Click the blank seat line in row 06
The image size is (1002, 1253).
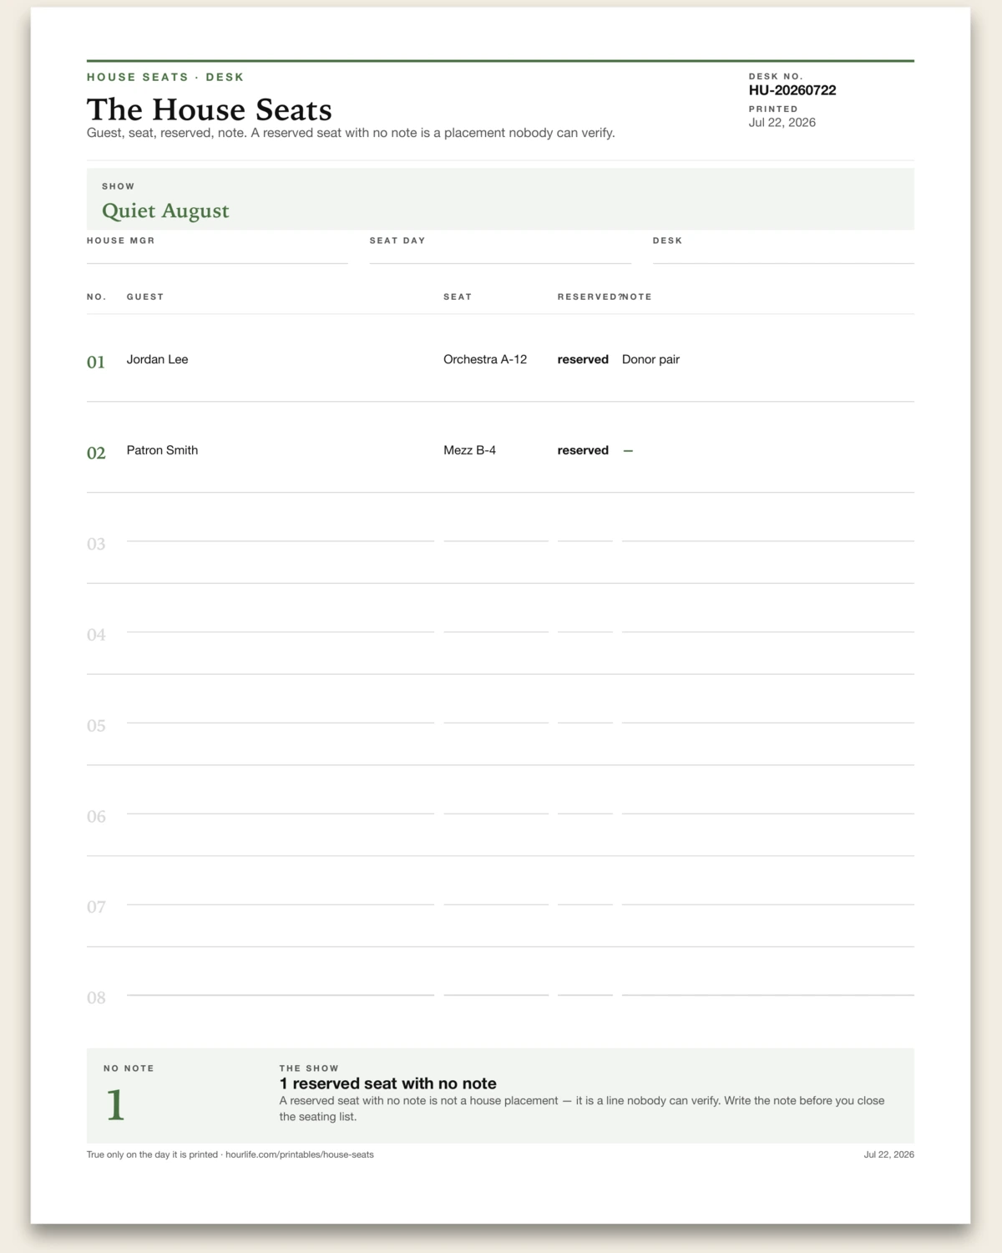[x=496, y=813]
